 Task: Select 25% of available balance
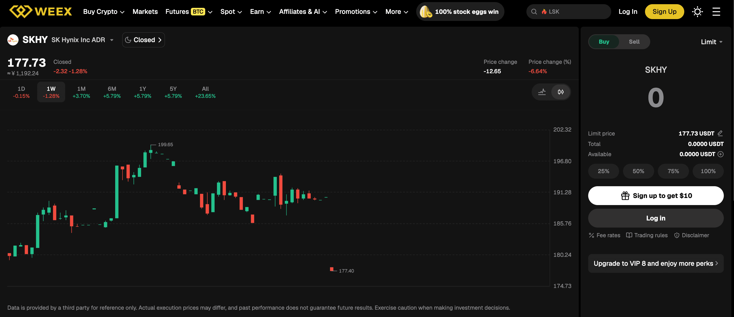pyautogui.click(x=603, y=171)
